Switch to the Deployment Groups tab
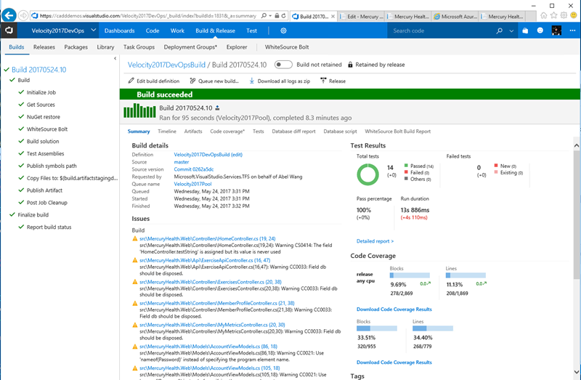This screenshot has height=380, width=581. 190,47
